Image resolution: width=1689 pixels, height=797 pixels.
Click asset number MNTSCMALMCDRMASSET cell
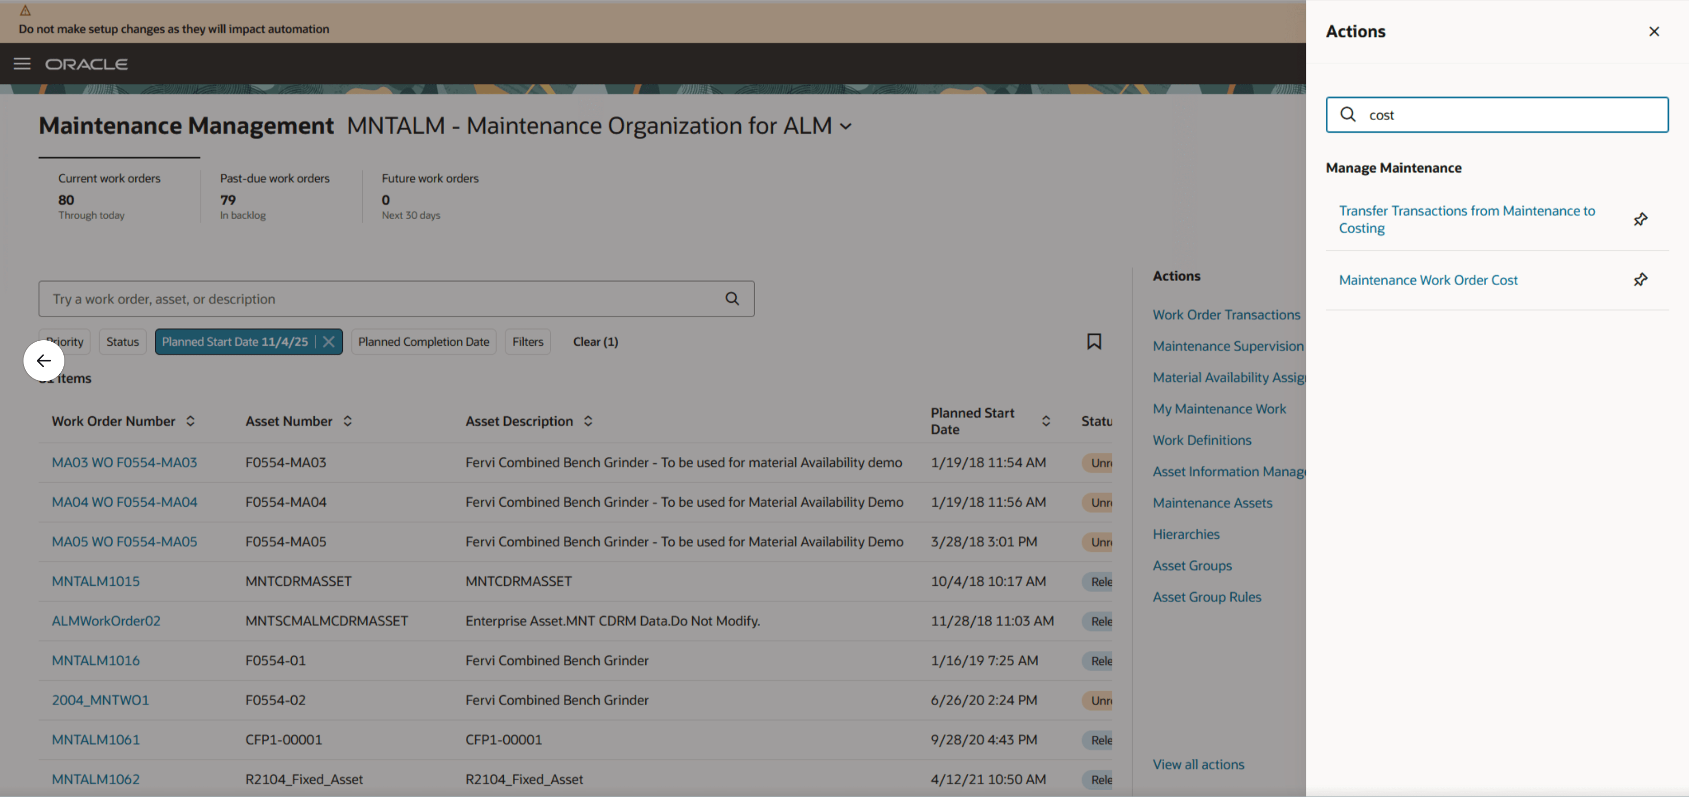coord(326,621)
